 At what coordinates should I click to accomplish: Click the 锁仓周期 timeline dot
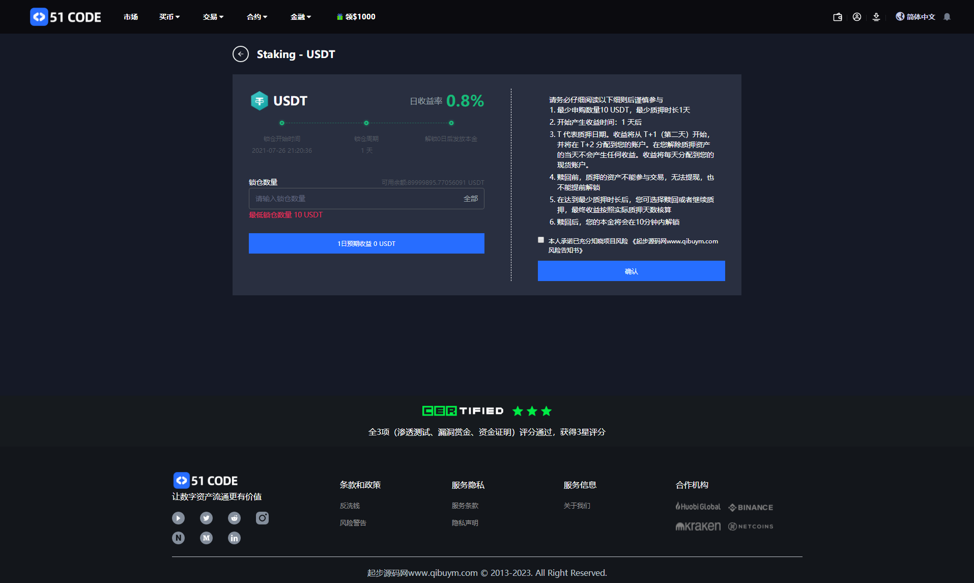click(366, 123)
